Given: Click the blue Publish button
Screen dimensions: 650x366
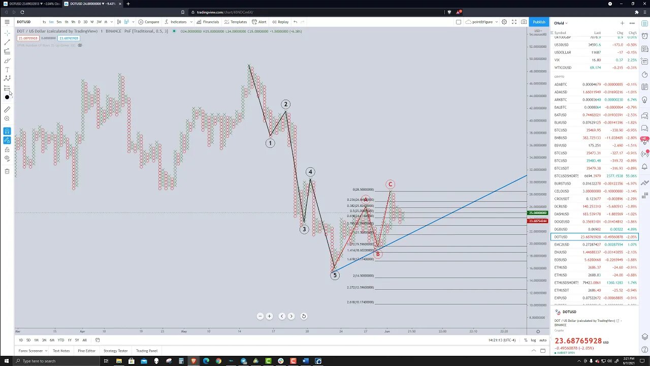Looking at the screenshot, I should [x=539, y=22].
